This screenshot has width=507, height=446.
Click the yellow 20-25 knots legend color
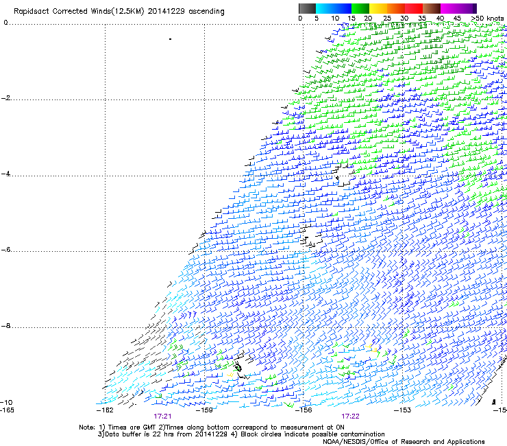378,8
